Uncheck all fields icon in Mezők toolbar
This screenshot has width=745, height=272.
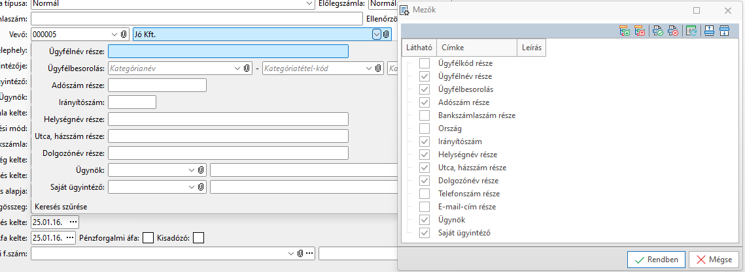click(x=673, y=31)
